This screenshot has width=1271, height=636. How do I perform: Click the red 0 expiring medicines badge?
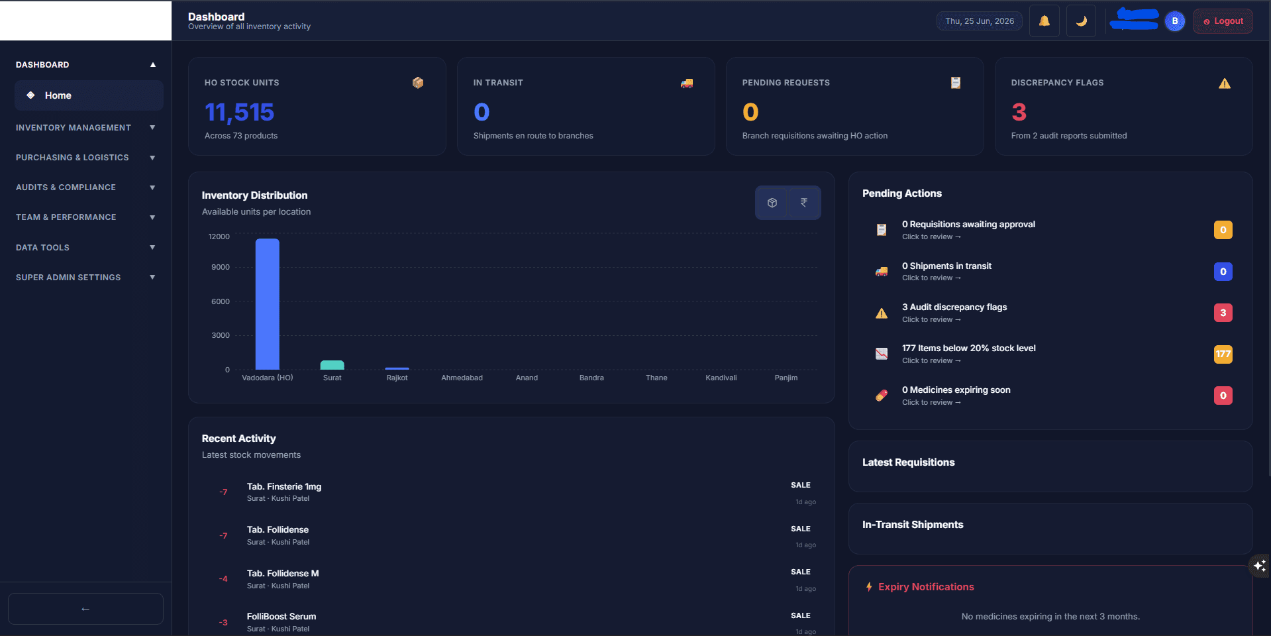coord(1223,396)
